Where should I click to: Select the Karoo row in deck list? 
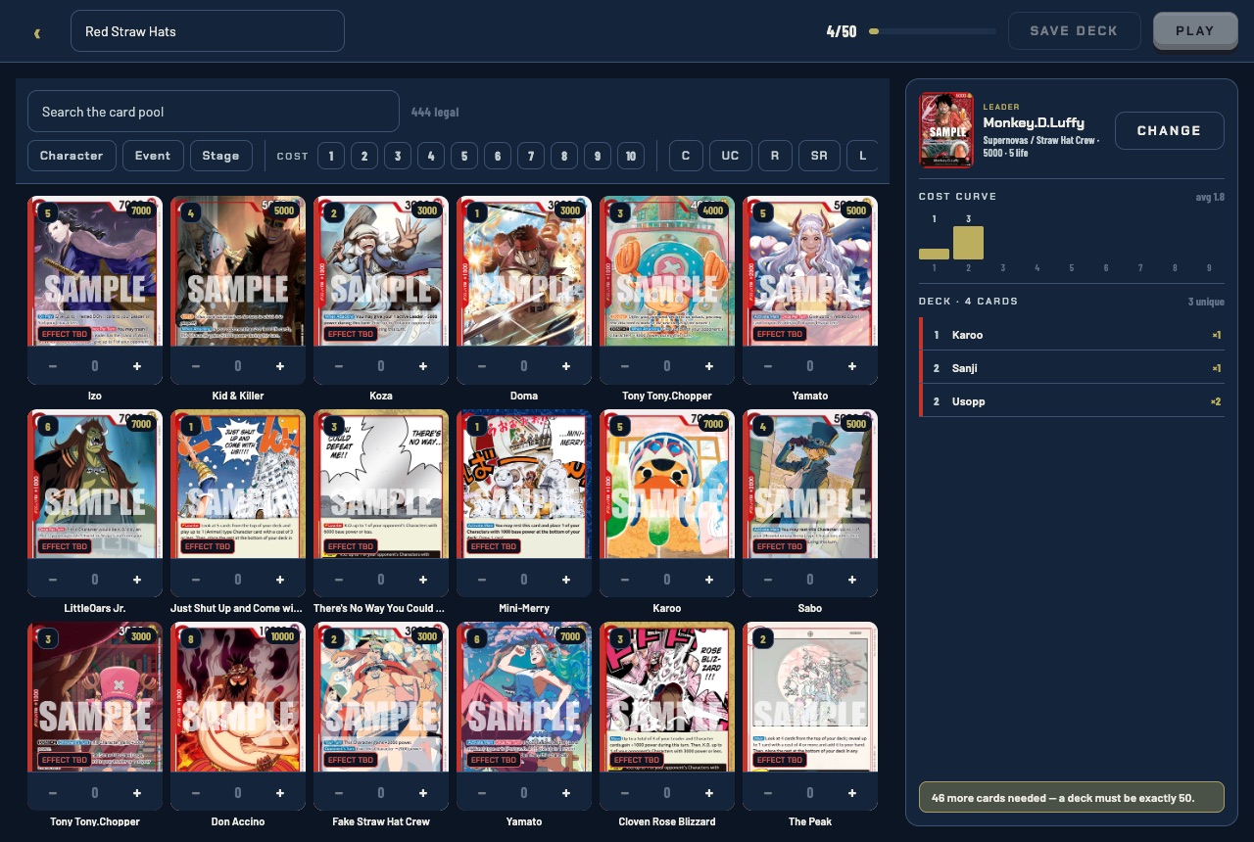1072,335
